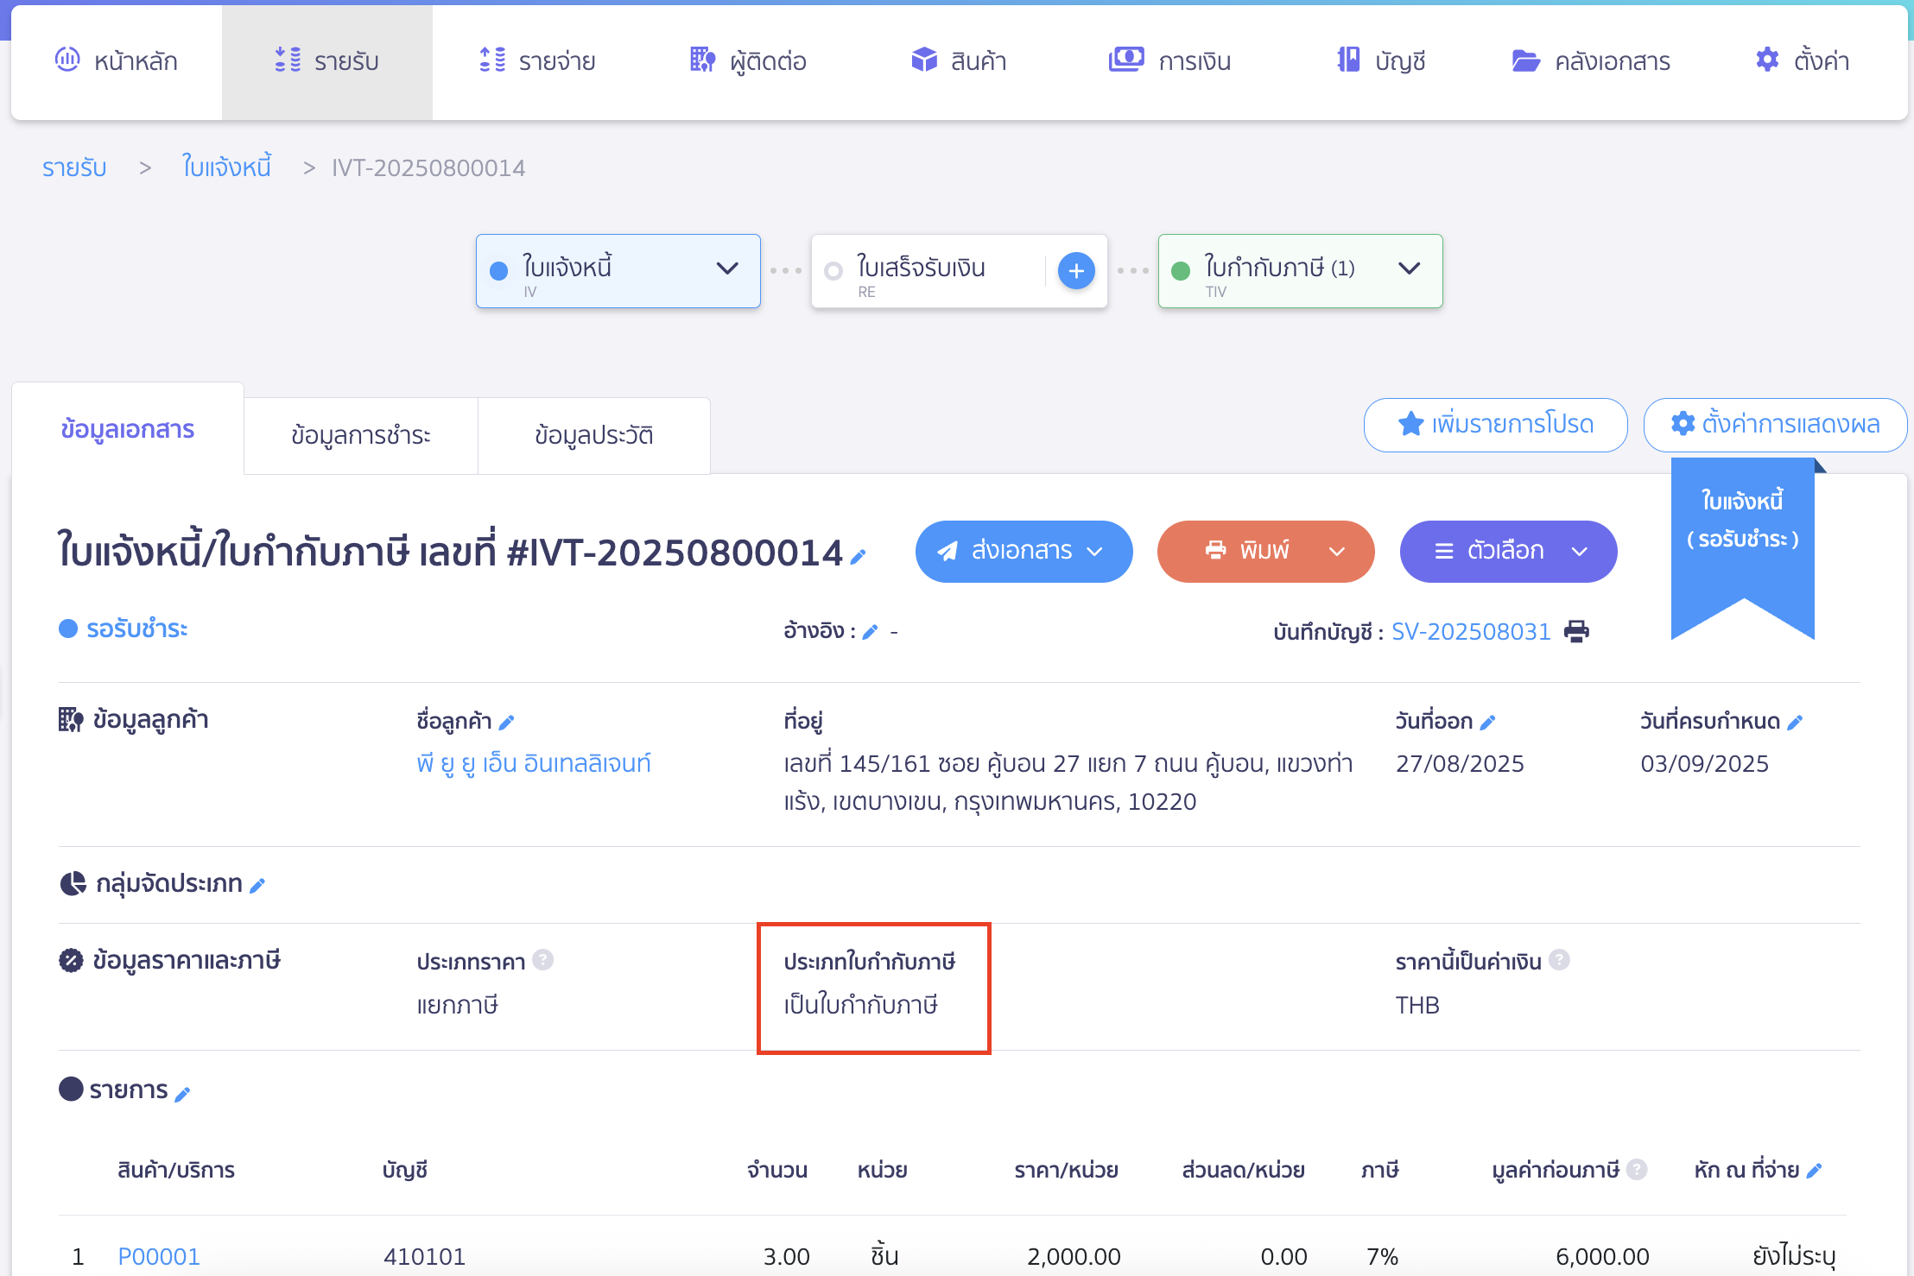The height and width of the screenshot is (1276, 1914).
Task: Show help for มูลค่าก่อนภาษี column
Action: pos(1637,1169)
